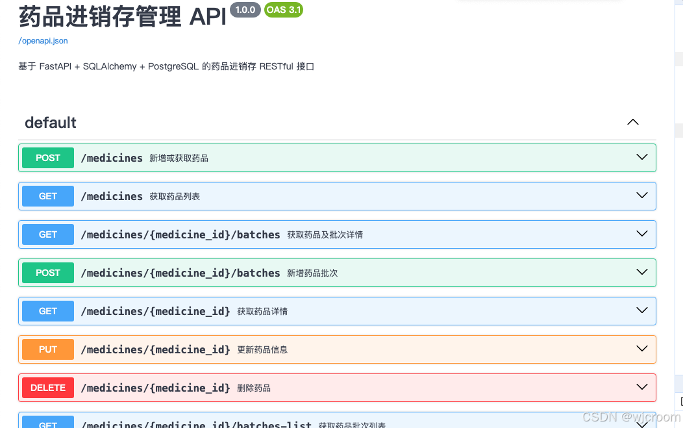Image resolution: width=683 pixels, height=428 pixels.
Task: Click 获取药品列表 summary text
Action: (175, 197)
